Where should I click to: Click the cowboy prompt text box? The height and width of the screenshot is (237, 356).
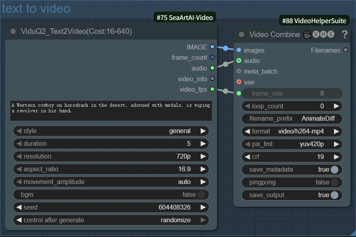(x=111, y=111)
